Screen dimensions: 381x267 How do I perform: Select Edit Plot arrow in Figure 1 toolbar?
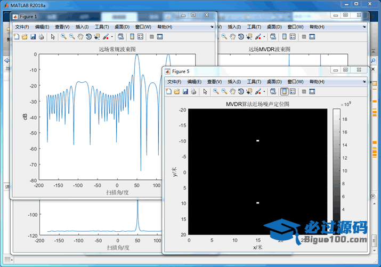point(53,37)
